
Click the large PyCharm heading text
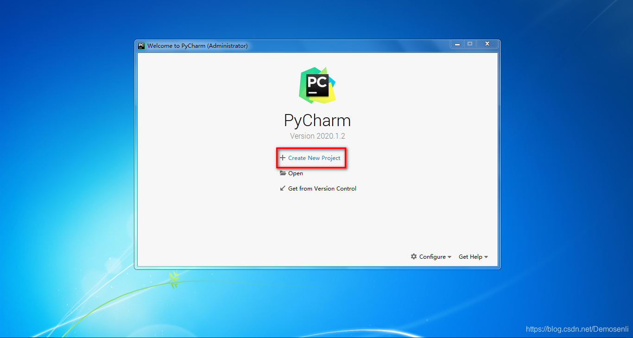pos(317,121)
